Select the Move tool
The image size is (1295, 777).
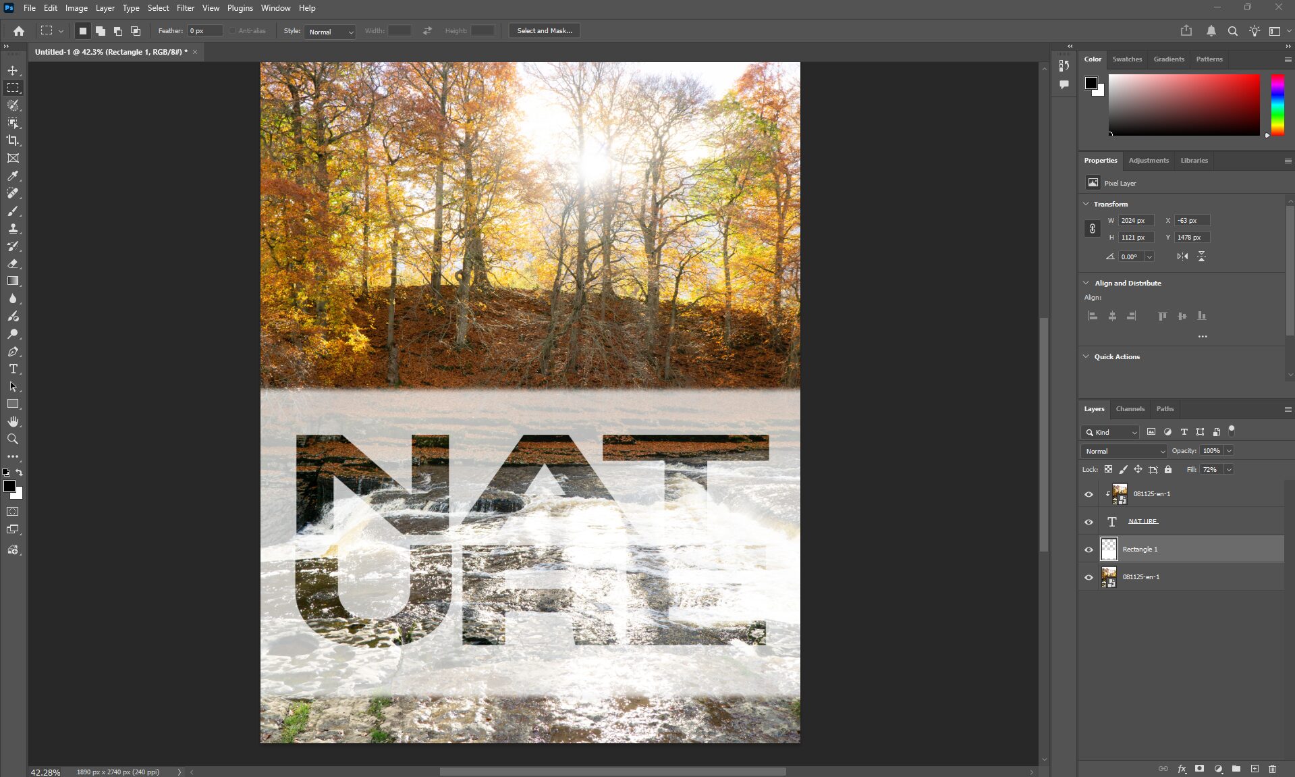point(13,70)
